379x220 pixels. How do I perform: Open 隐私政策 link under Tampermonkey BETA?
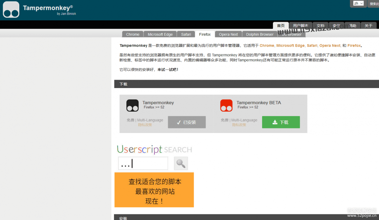coord(239,125)
